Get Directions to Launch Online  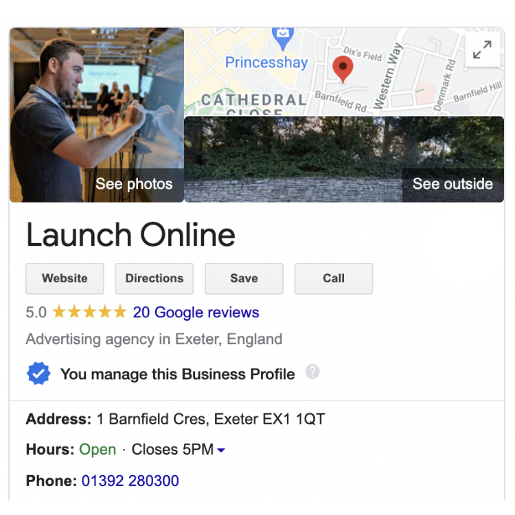pyautogui.click(x=154, y=279)
